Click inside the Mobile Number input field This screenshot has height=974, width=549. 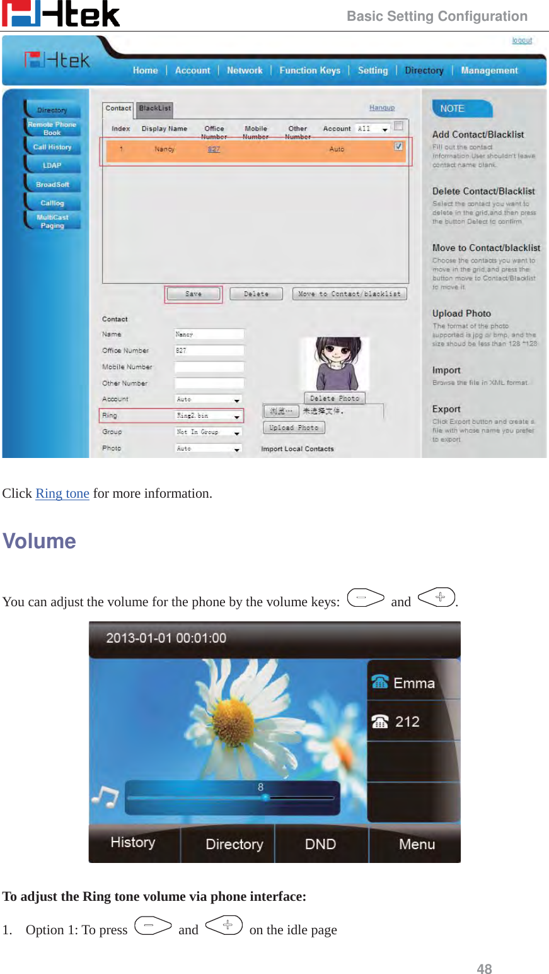(209, 367)
